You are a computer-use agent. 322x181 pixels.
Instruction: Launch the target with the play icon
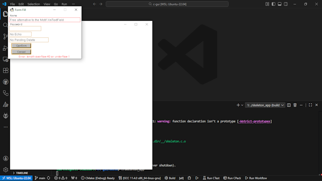point(197,178)
